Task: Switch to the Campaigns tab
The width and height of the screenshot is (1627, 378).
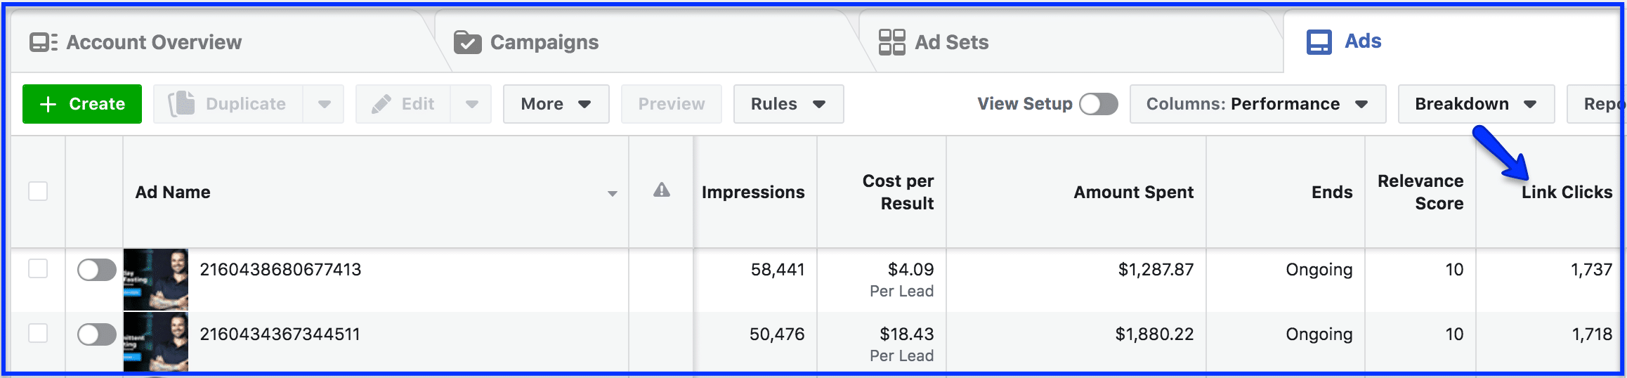Action: [x=544, y=43]
